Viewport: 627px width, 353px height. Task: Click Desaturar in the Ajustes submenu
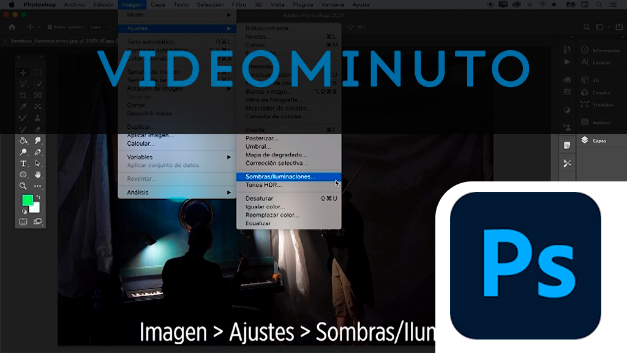[260, 199]
